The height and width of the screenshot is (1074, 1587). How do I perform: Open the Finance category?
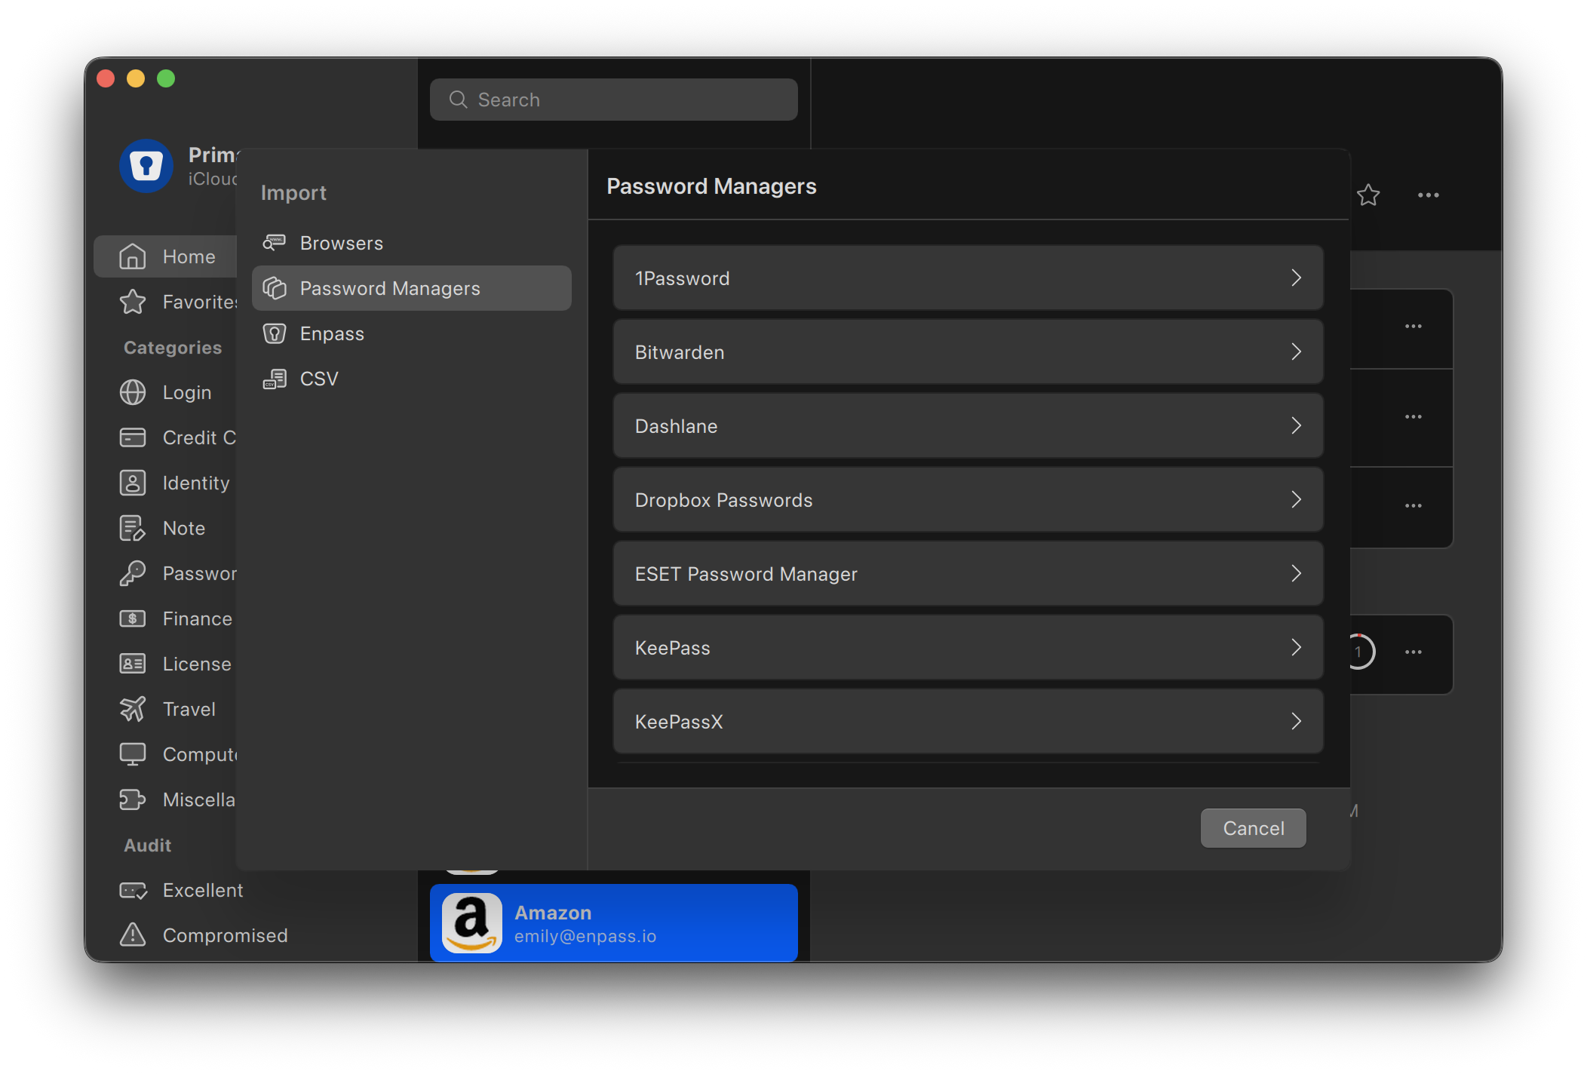pos(166,618)
